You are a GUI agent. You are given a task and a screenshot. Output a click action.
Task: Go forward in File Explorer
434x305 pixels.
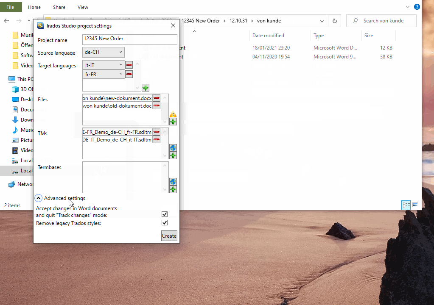(19, 21)
